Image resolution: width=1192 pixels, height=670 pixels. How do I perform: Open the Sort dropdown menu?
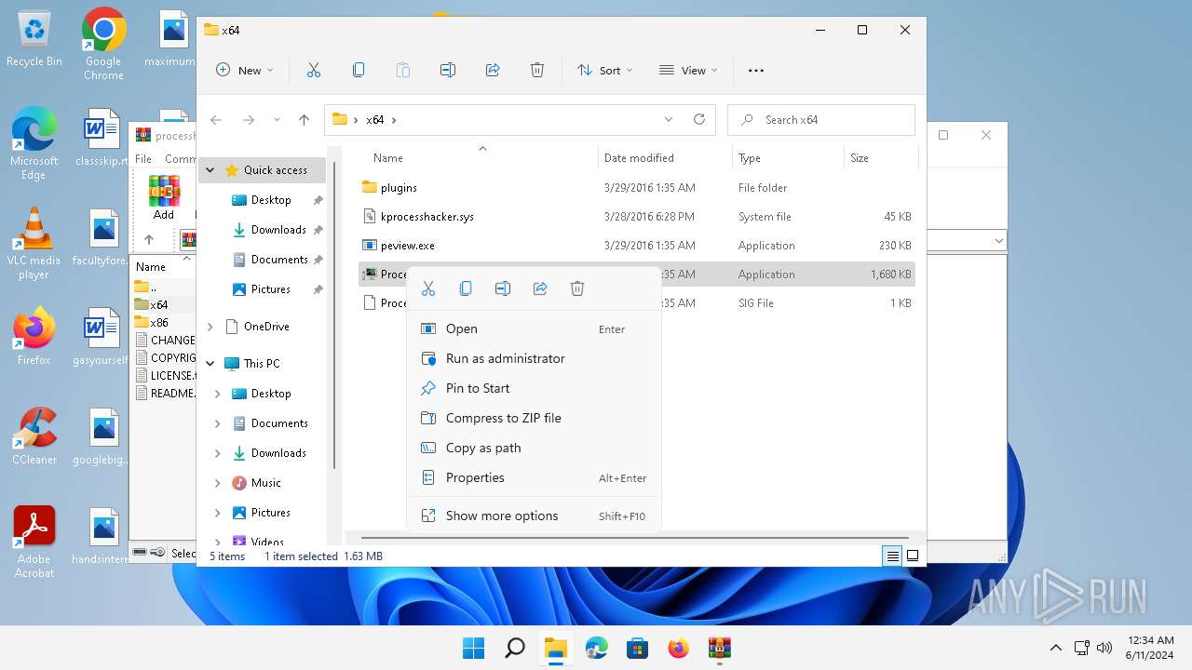(x=604, y=70)
